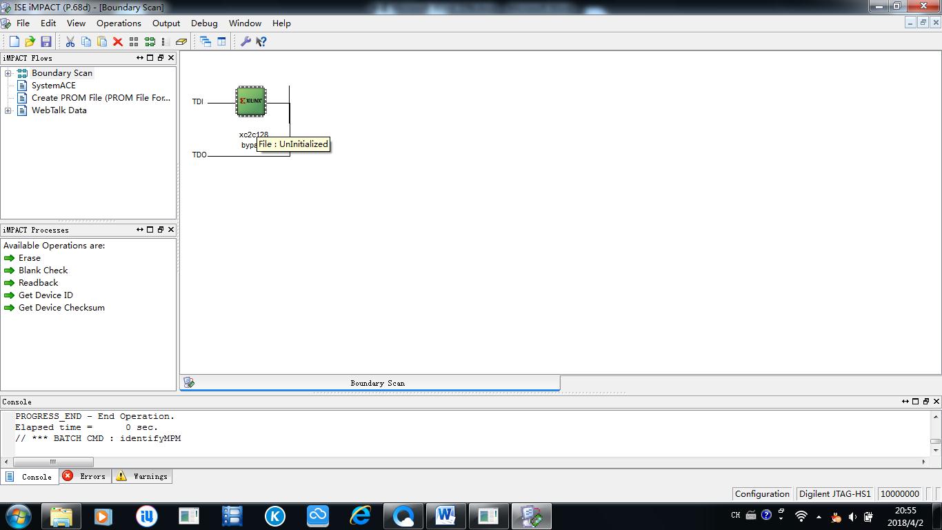Click the gray four-squares toolbar icon
The height and width of the screenshot is (530, 942).
tap(134, 41)
